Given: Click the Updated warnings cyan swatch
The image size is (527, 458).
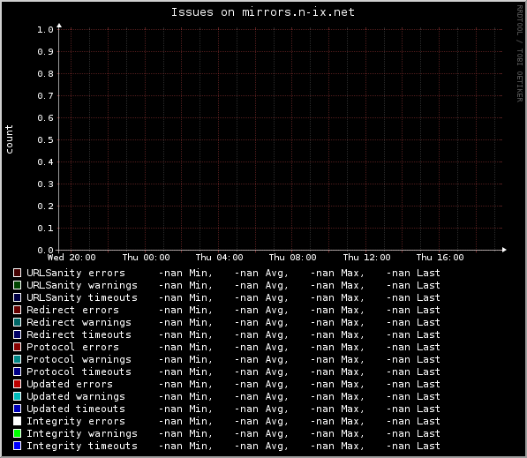Looking at the screenshot, I should (17, 396).
